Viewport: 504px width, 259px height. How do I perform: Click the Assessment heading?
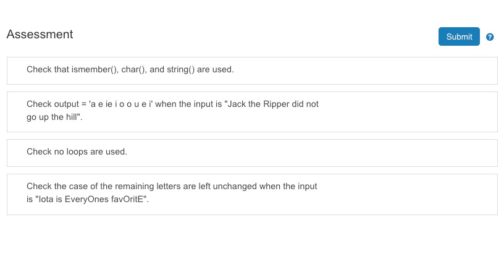click(x=40, y=34)
